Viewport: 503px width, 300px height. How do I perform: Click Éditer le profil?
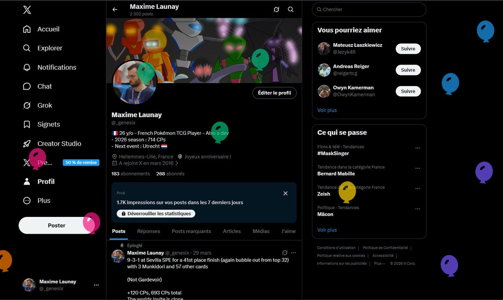pyautogui.click(x=275, y=93)
